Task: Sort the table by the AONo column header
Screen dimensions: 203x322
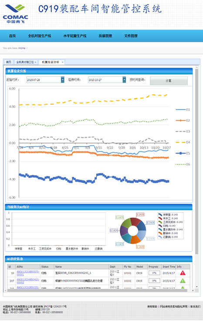Action: (x=28, y=267)
